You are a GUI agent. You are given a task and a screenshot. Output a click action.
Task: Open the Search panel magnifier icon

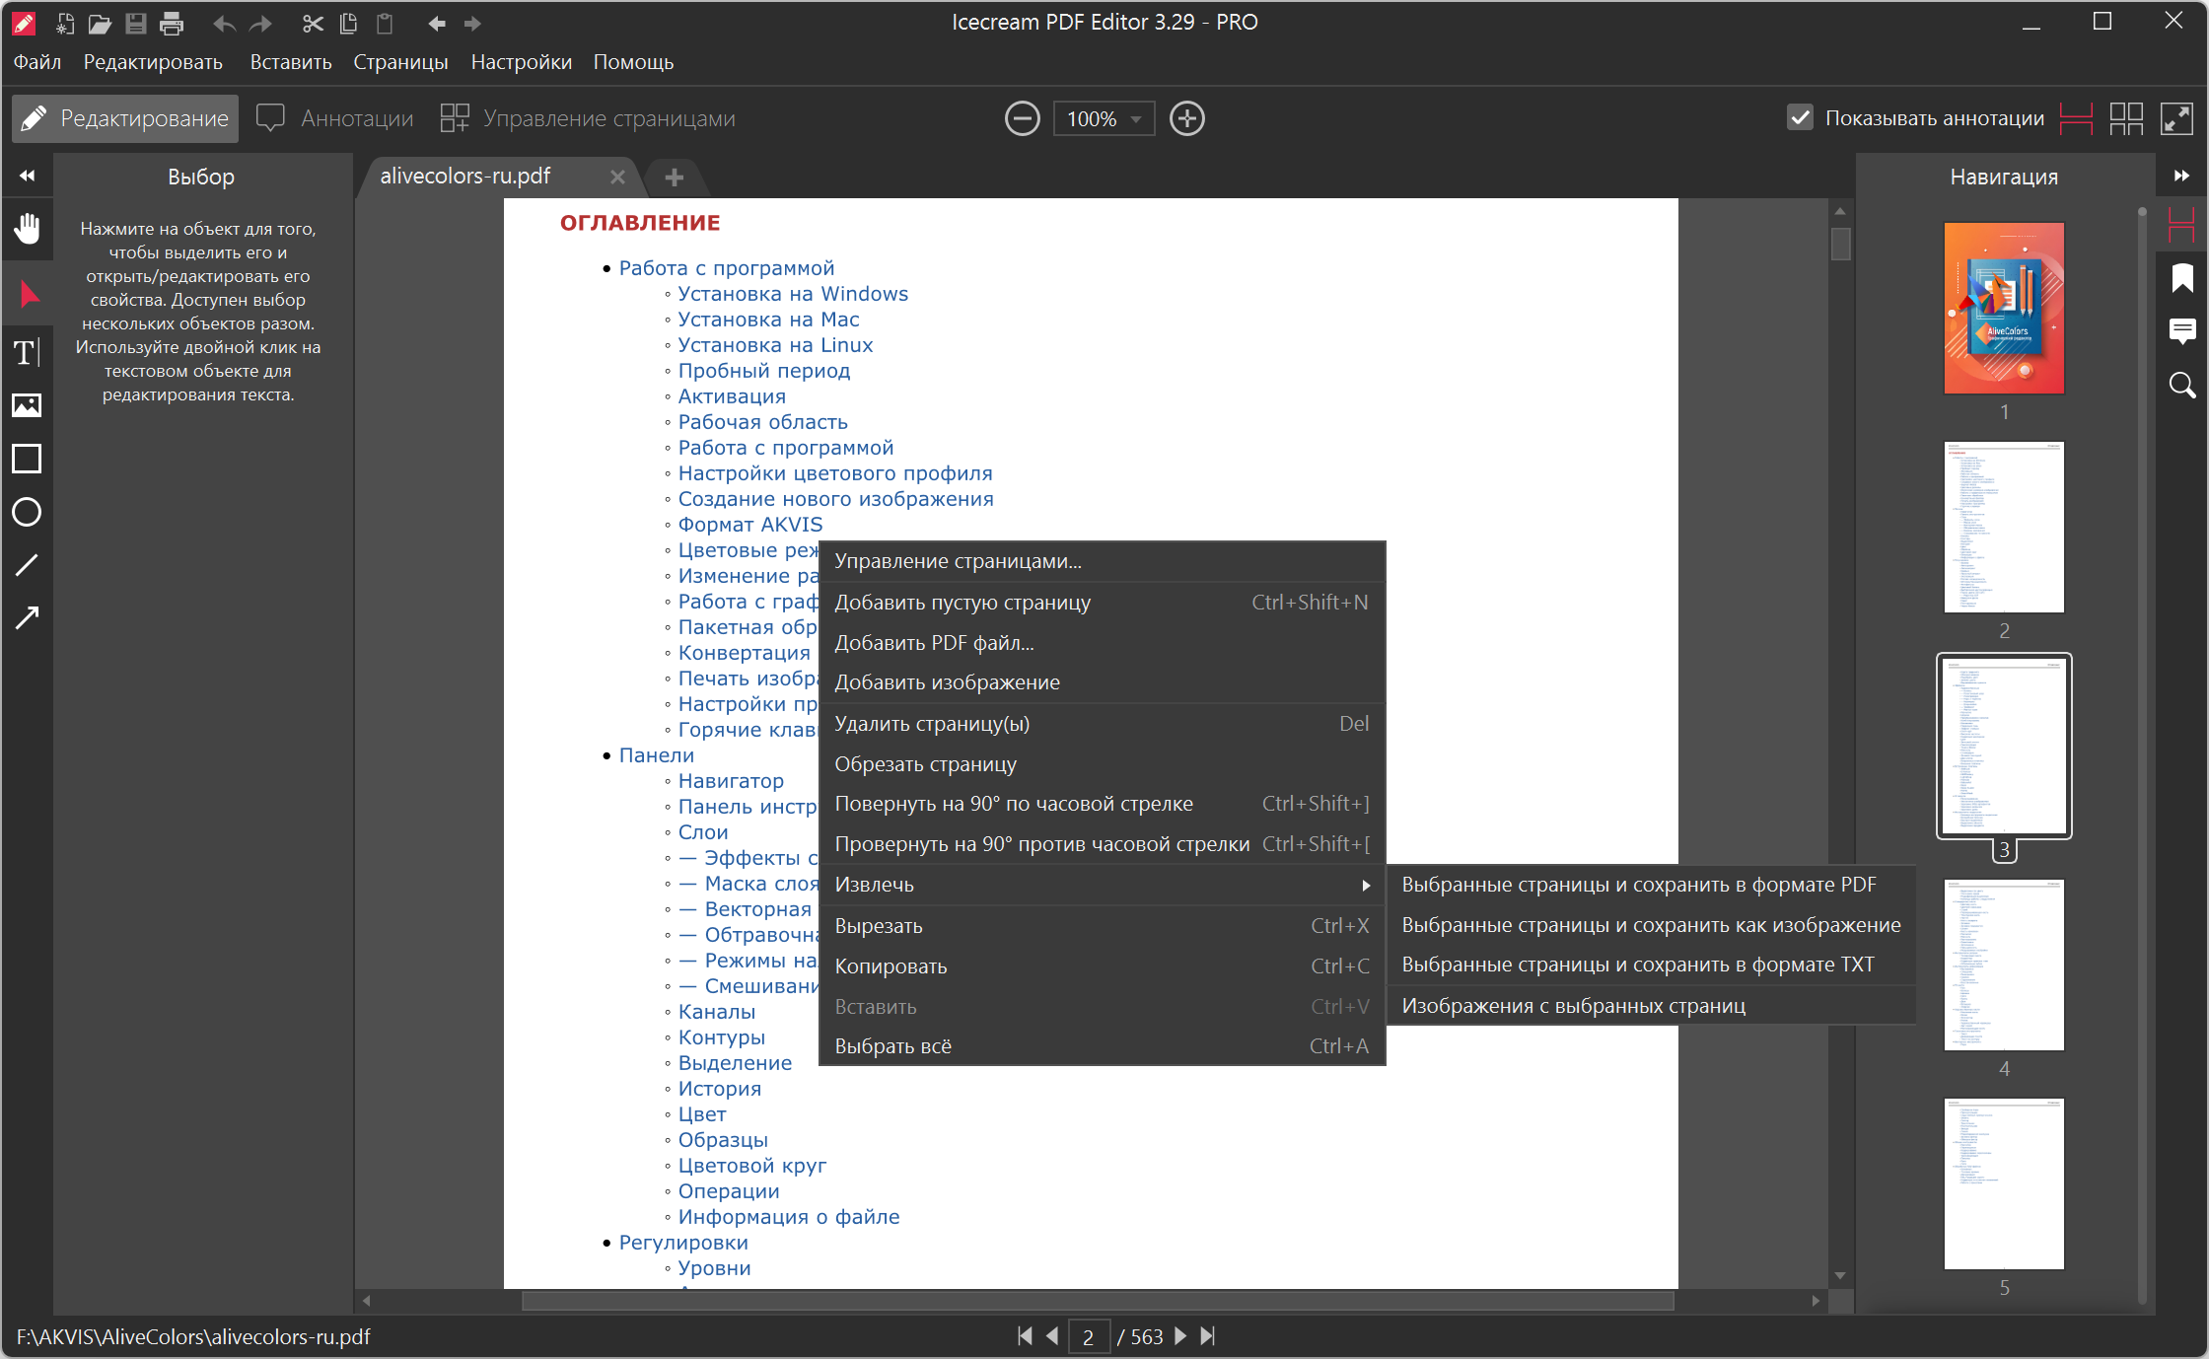(2181, 385)
